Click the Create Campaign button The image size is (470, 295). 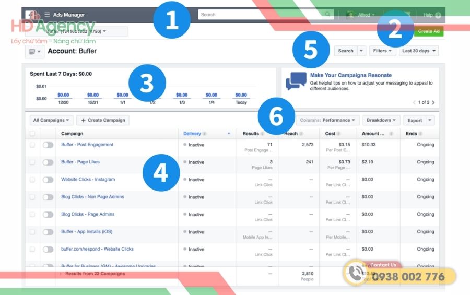click(103, 120)
